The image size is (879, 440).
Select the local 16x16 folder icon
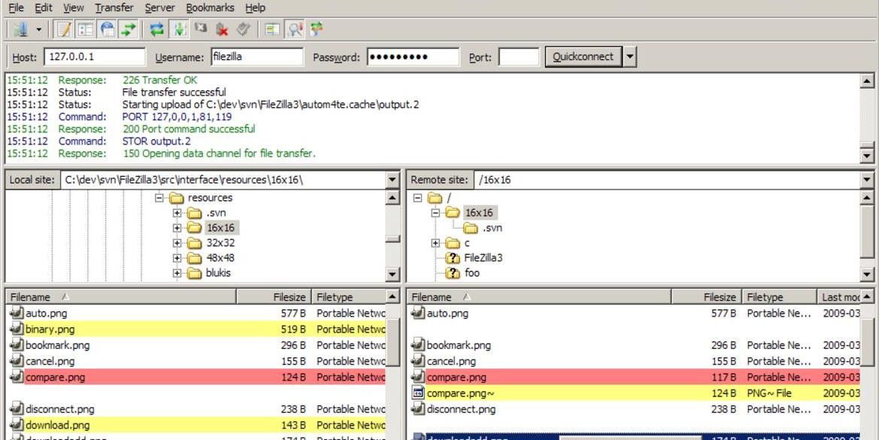pyautogui.click(x=194, y=228)
